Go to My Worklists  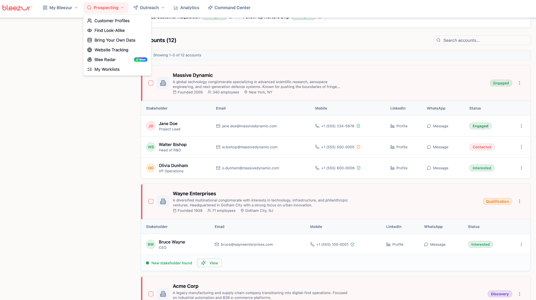point(117,69)
